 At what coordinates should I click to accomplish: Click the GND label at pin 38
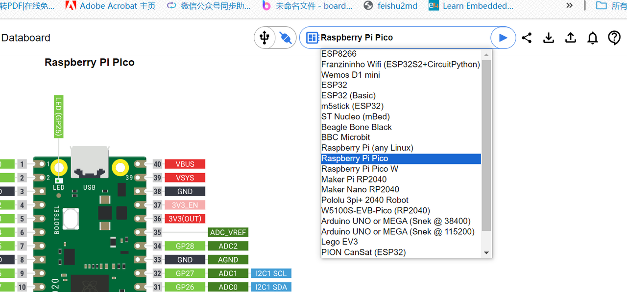click(x=185, y=192)
